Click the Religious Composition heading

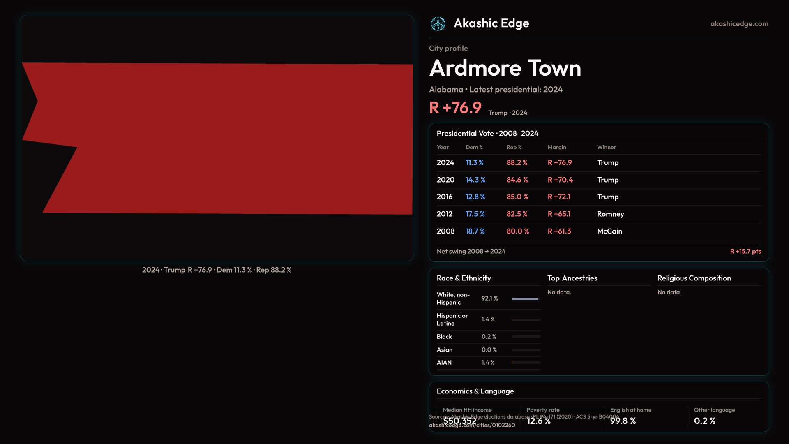694,278
